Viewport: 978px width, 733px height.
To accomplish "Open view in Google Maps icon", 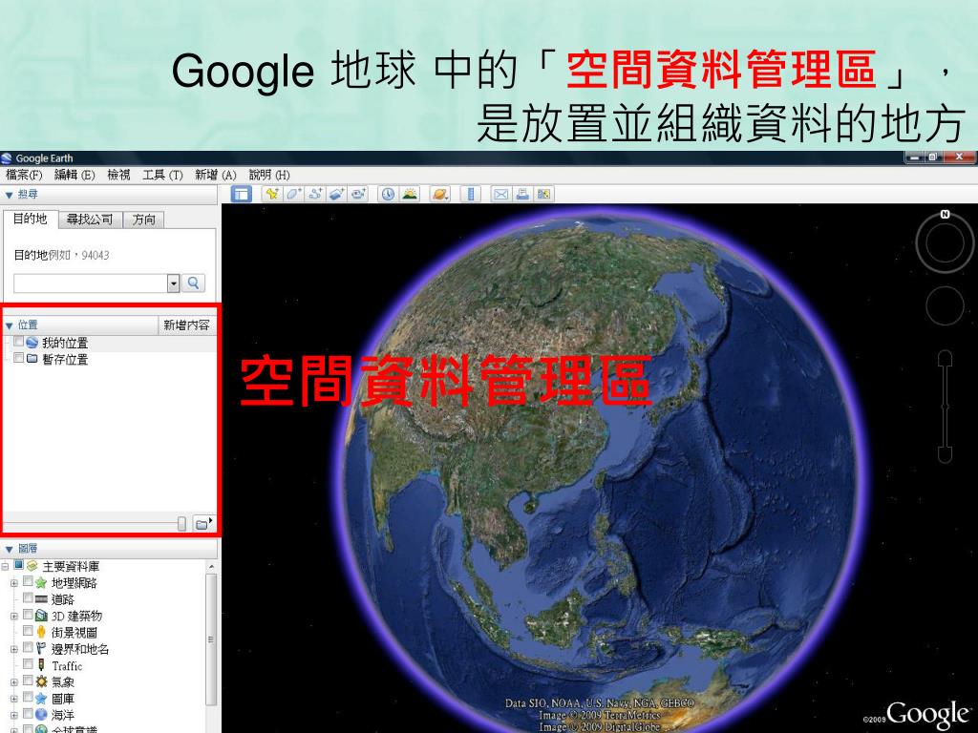I will [x=543, y=194].
